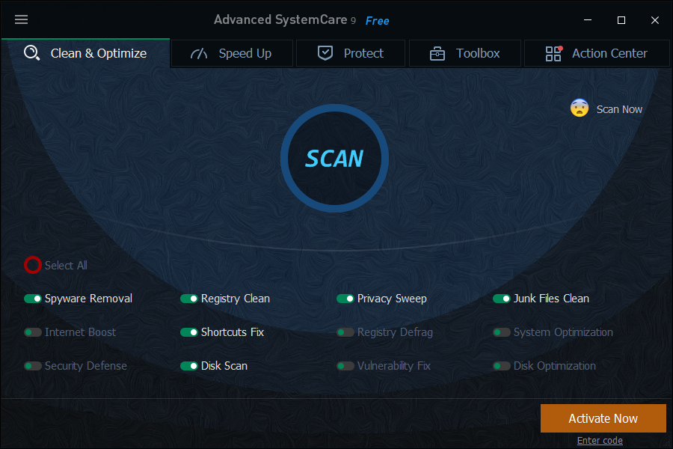Tick the Select All checkbox
Viewport: 673px width, 449px height.
coord(33,265)
